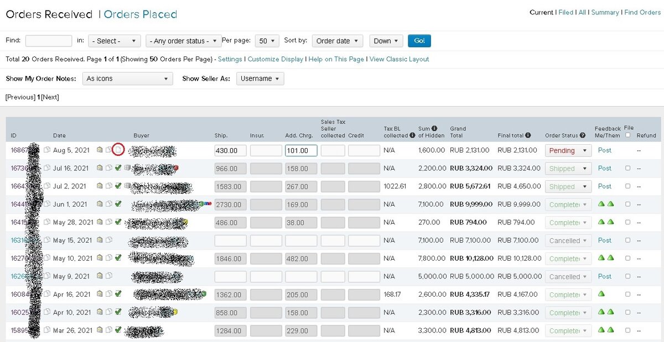Open the Pending order status dropdown

coord(568,150)
